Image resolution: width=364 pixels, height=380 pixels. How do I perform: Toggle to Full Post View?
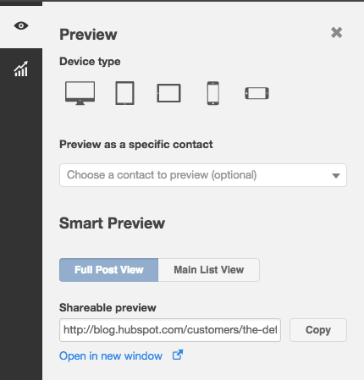(109, 270)
